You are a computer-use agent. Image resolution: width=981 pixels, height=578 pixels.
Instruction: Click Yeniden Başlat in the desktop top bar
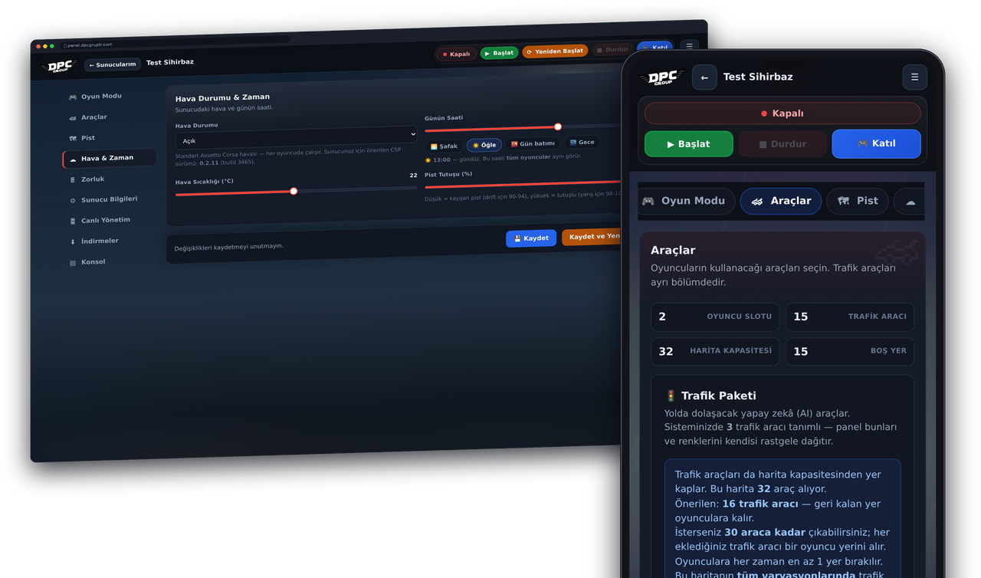coord(555,51)
